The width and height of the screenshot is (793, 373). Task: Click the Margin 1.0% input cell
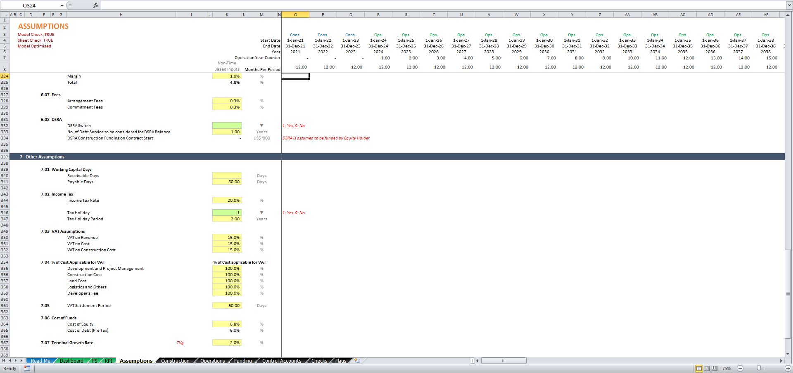pyautogui.click(x=227, y=76)
